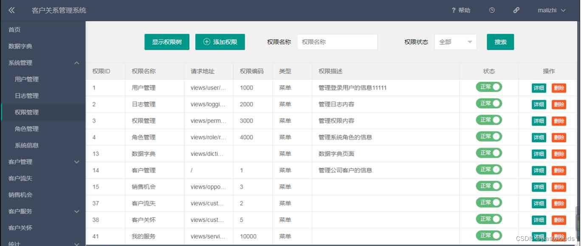
Task: Click 删除 for the 角色管理 row
Action: click(x=559, y=138)
